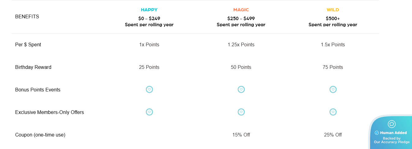Click the BENEFITS column header
This screenshot has height=149, width=412.
tap(27, 17)
